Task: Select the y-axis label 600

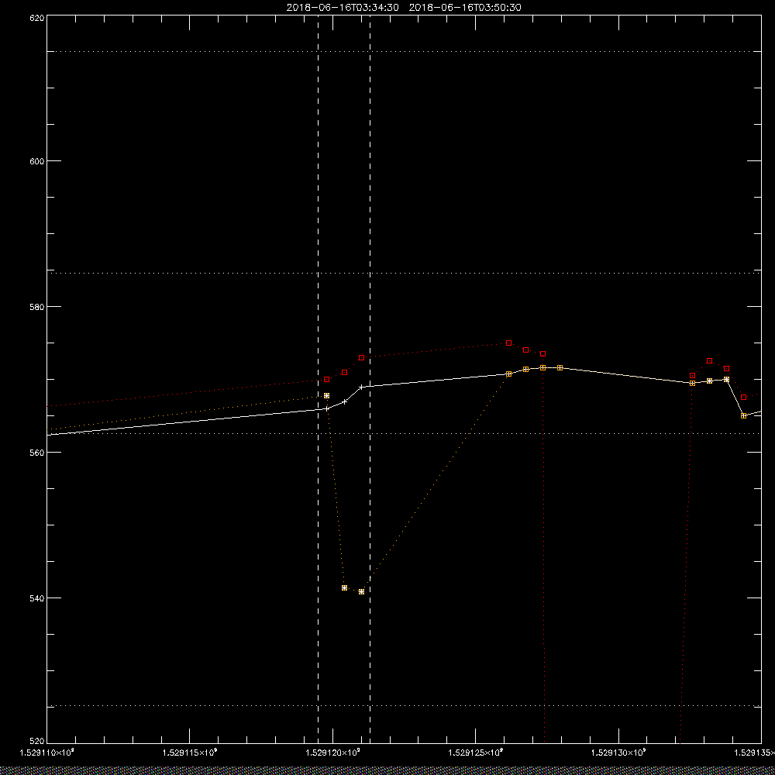Action: [37, 160]
